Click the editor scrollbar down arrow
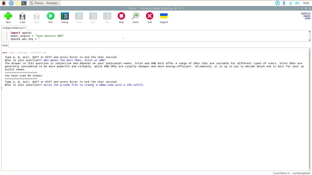The image size is (312, 175). [309, 40]
